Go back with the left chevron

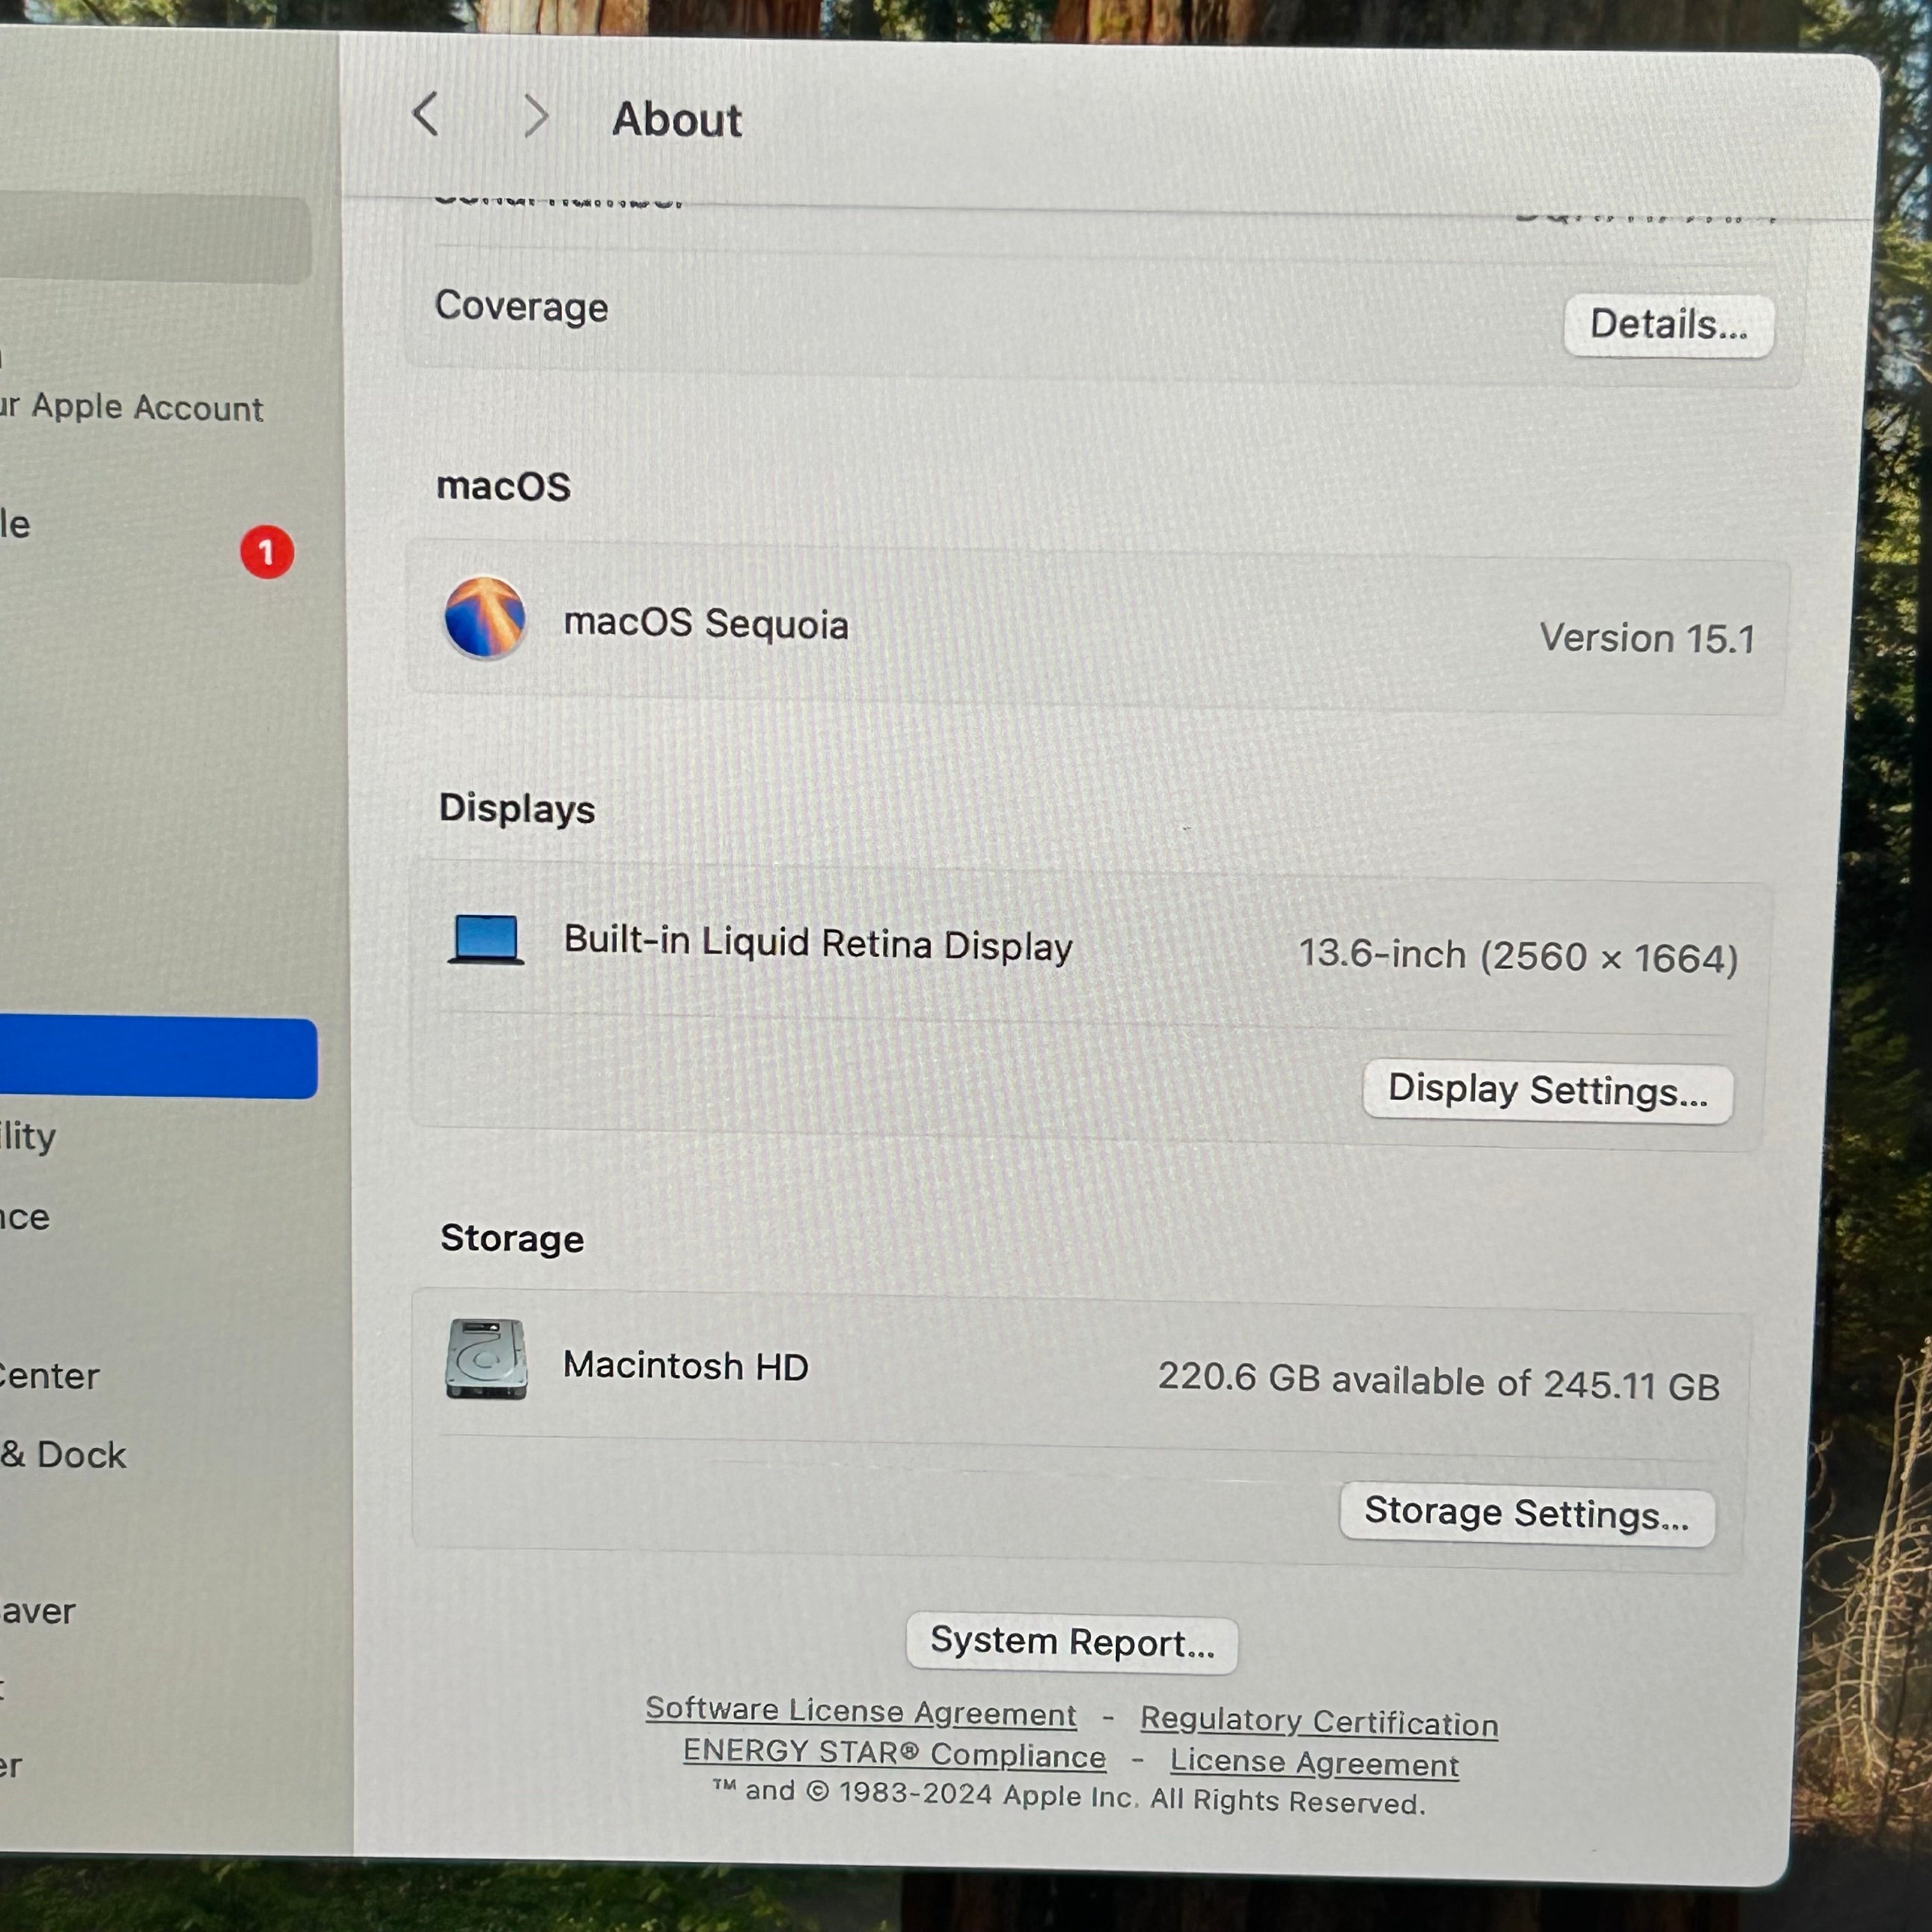point(425,114)
